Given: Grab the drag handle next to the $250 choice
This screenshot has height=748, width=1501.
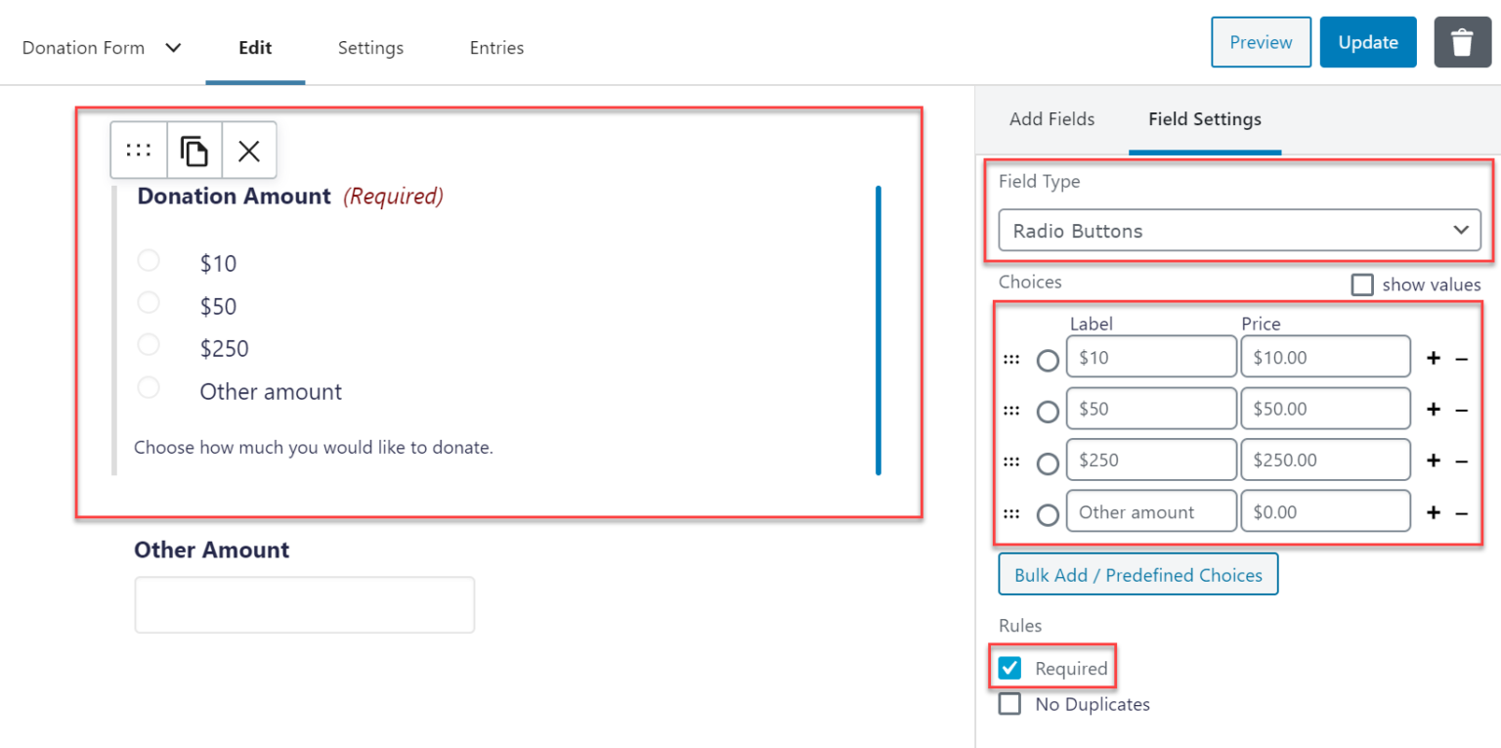Looking at the screenshot, I should [1011, 460].
